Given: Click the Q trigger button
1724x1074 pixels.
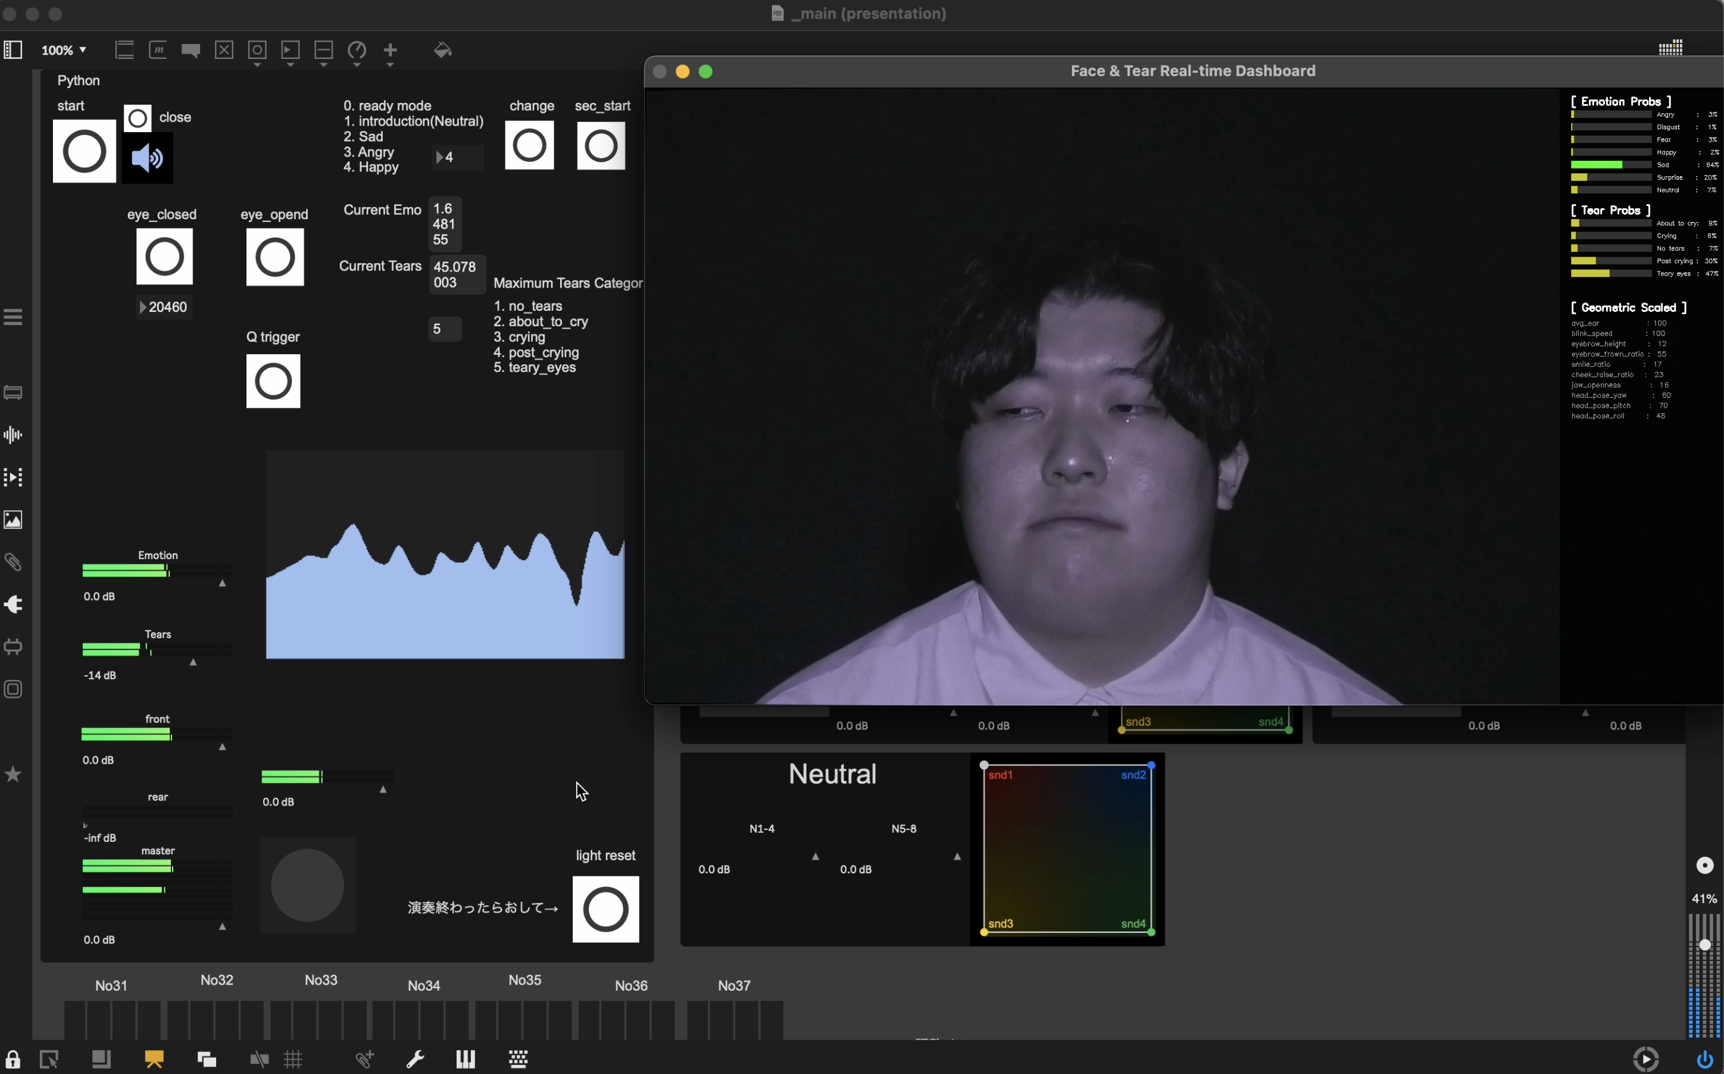Looking at the screenshot, I should click(x=273, y=382).
